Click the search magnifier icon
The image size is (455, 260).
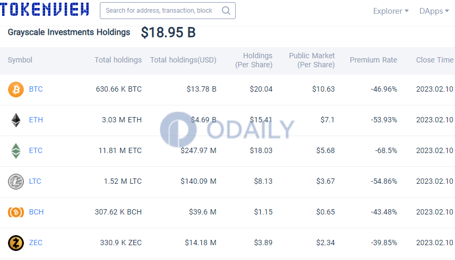click(226, 11)
